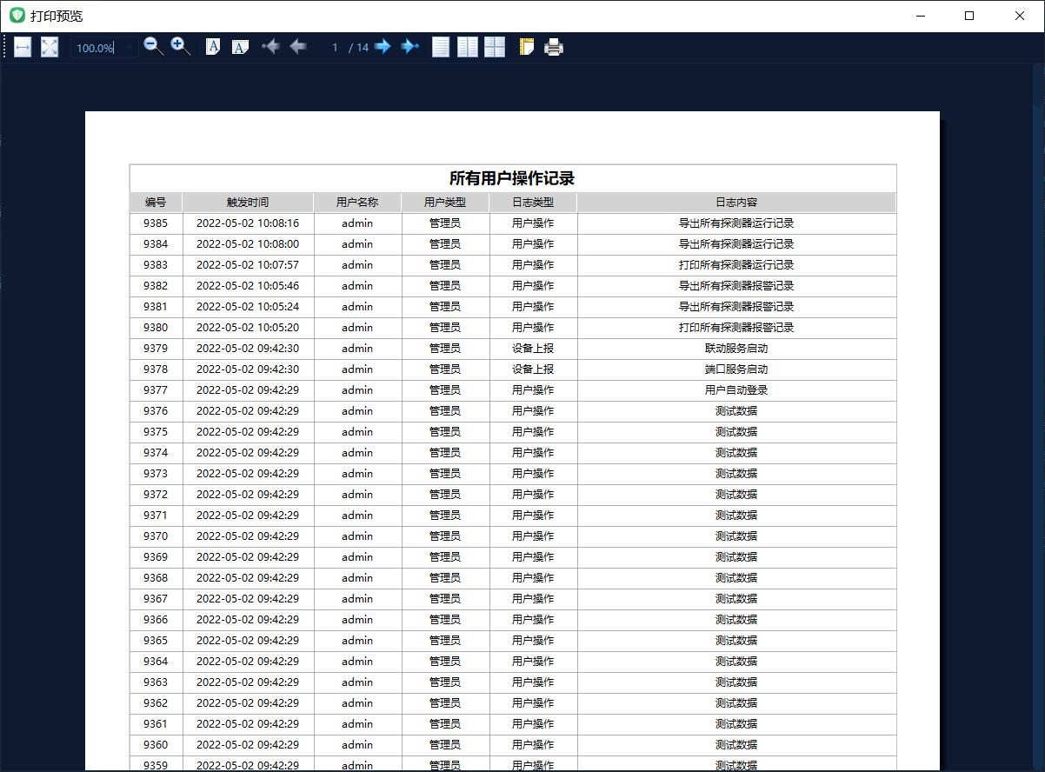Viewport: 1045px width, 772px height.
Task: Zoom out with the minus magnifier
Action: [x=153, y=47]
